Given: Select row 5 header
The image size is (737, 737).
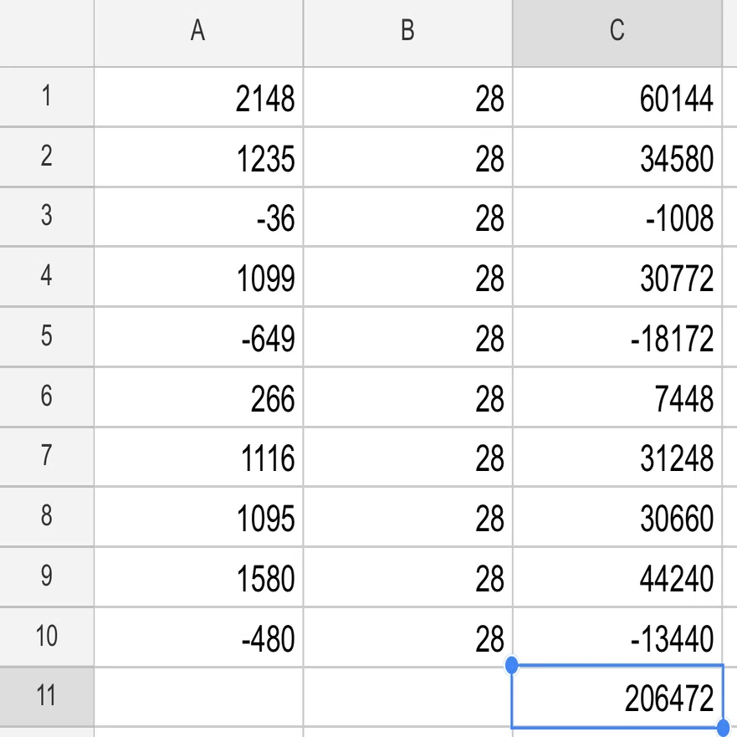Looking at the screenshot, I should click(47, 336).
